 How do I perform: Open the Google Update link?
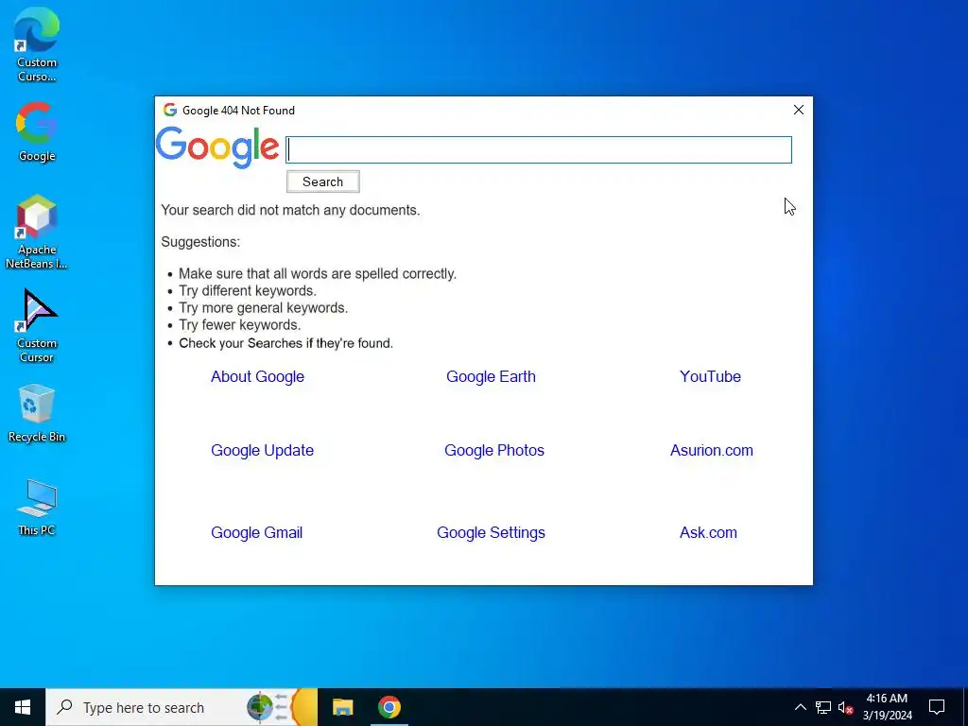pyautogui.click(x=263, y=450)
